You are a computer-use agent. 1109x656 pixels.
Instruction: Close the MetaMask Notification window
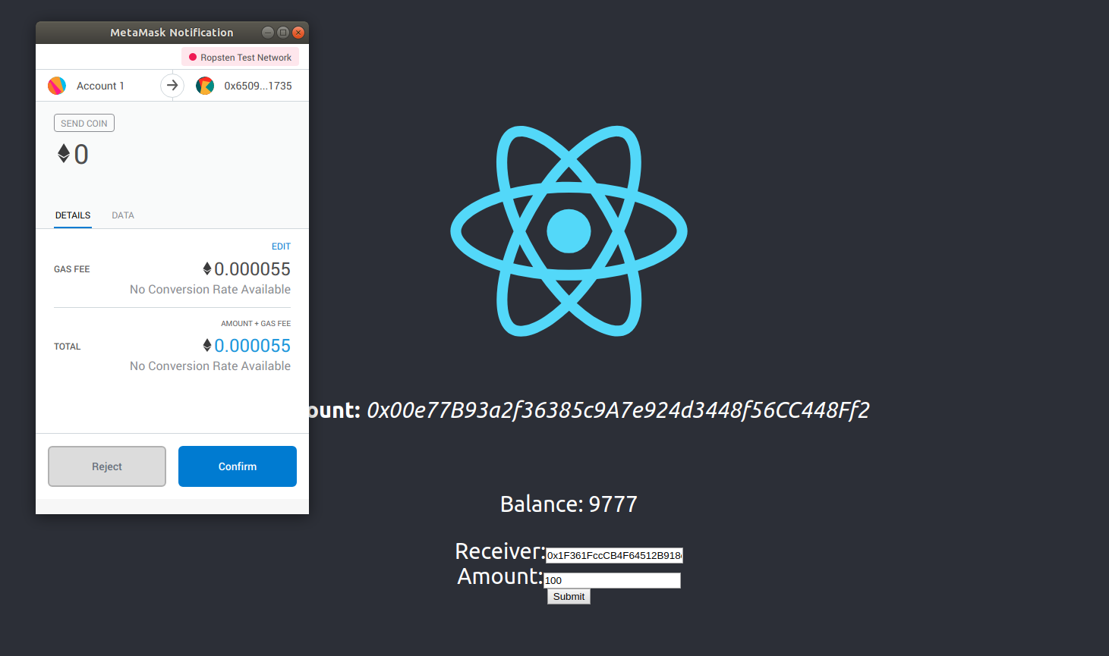pos(298,33)
